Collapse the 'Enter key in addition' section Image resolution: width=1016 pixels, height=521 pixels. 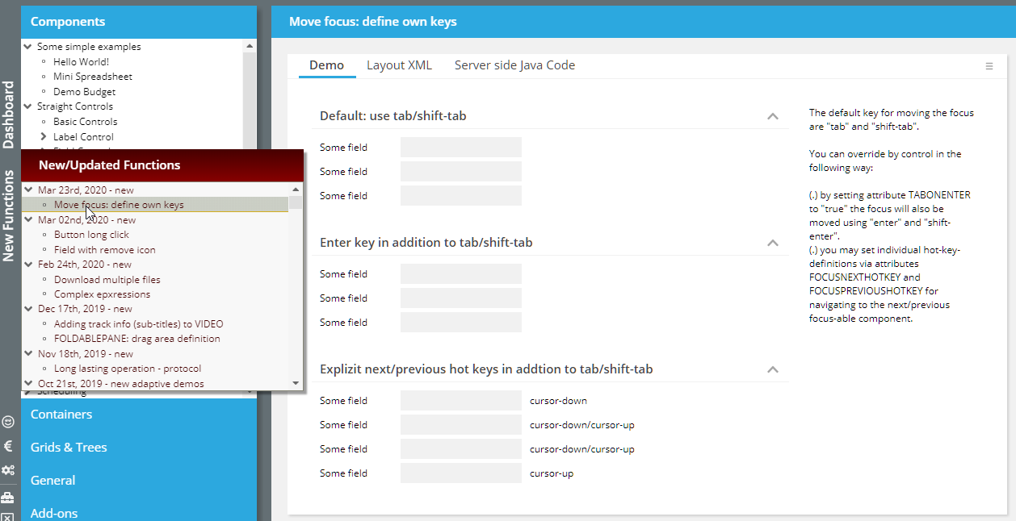[772, 243]
